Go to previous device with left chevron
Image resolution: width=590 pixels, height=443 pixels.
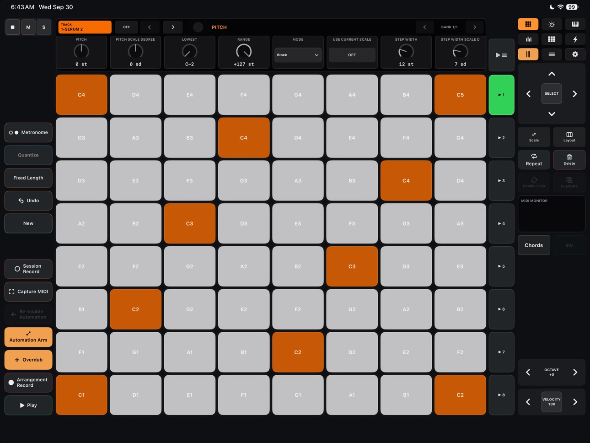[x=149, y=27]
